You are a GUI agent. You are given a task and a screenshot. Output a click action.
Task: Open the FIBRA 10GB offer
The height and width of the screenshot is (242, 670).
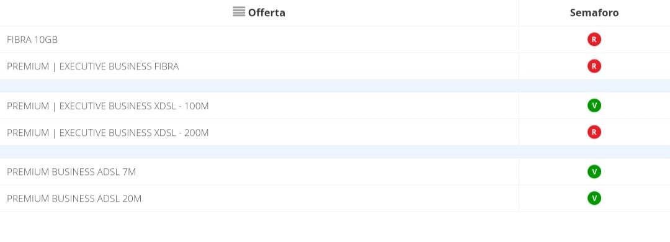point(32,40)
